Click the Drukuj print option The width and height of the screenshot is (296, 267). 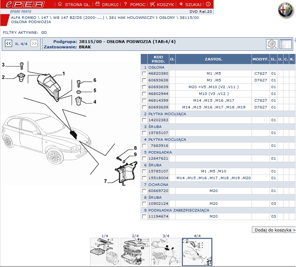(107, 5)
